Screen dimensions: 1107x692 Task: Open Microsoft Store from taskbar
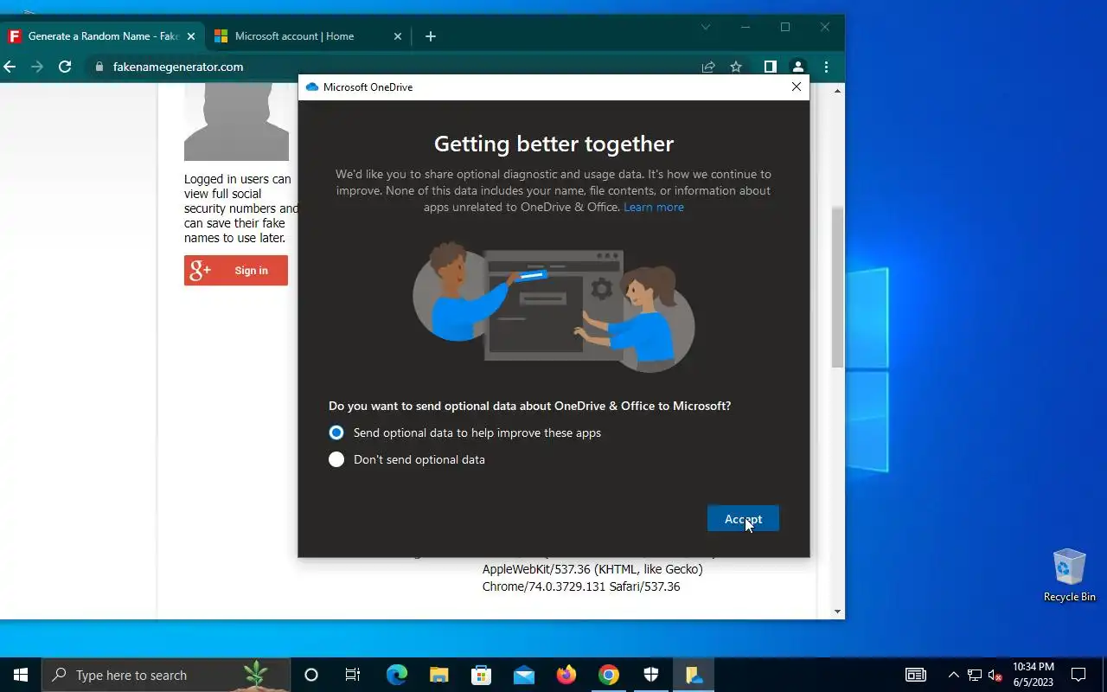click(481, 675)
